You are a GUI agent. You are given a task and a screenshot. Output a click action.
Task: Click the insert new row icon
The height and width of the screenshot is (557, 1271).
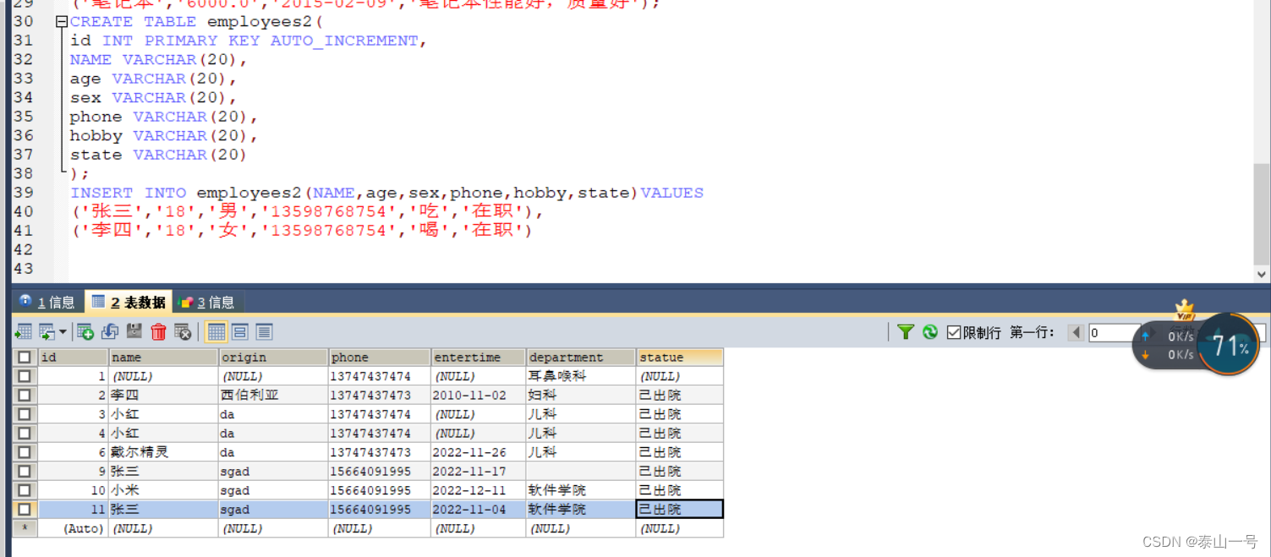coord(85,331)
